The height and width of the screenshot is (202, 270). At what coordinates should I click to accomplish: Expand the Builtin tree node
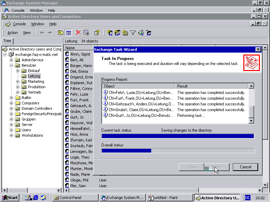click(x=11, y=98)
